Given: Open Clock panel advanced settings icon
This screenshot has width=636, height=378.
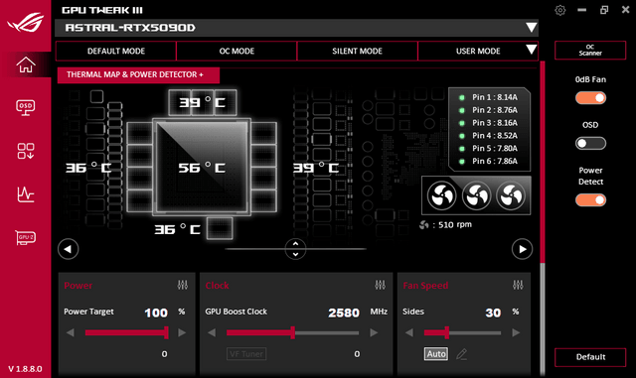Looking at the screenshot, I should tap(380, 285).
